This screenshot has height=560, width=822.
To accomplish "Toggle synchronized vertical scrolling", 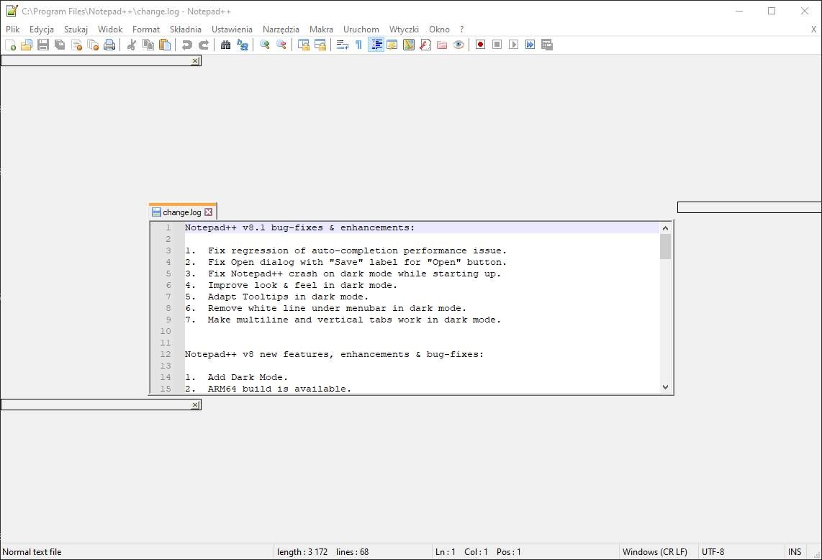I will click(x=303, y=45).
